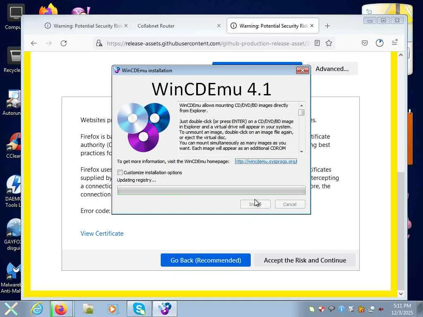Click the Advanced... button in Firefox
Image resolution: width=423 pixels, height=317 pixels.
pyautogui.click(x=332, y=69)
